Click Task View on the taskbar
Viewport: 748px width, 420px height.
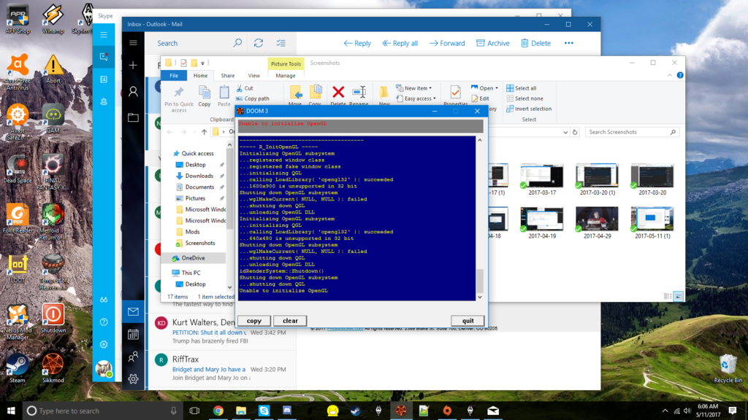coord(194,411)
